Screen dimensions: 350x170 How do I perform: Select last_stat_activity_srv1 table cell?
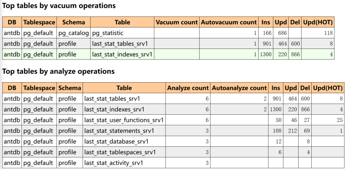tap(114, 163)
